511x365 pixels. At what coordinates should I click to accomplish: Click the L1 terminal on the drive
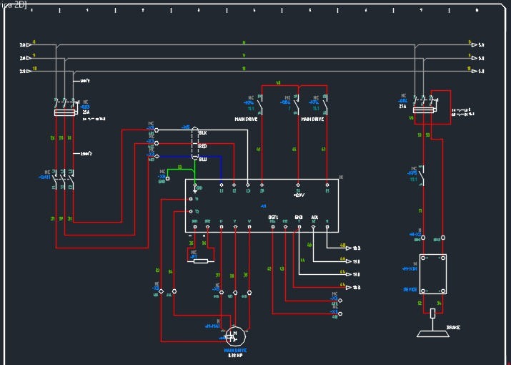[x=222, y=185]
